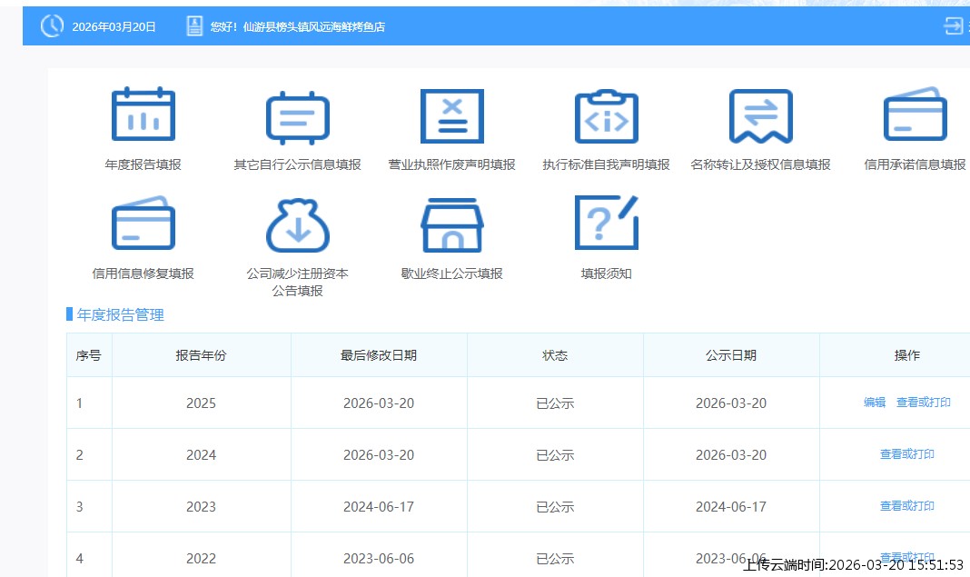This screenshot has width=970, height=577.
Task: Click the 信用承诺信息填报 card icon
Action: 915,115
